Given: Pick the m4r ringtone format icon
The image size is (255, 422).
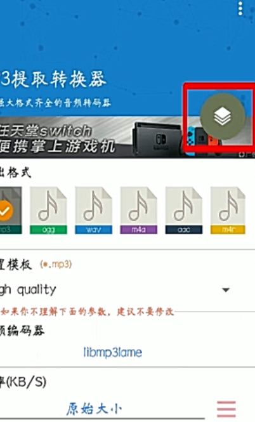Looking at the screenshot, I should (x=228, y=211).
